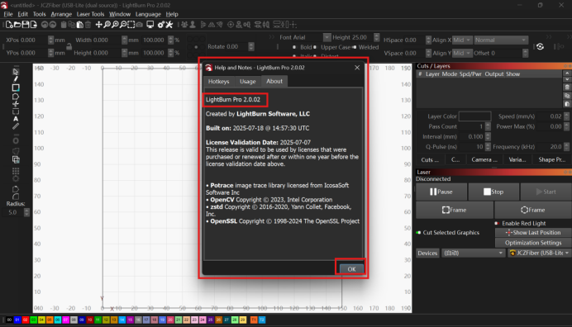Switch to the Usage tab
The image size is (572, 327).
(x=248, y=81)
